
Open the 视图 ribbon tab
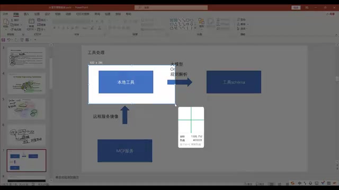[x=108, y=14]
